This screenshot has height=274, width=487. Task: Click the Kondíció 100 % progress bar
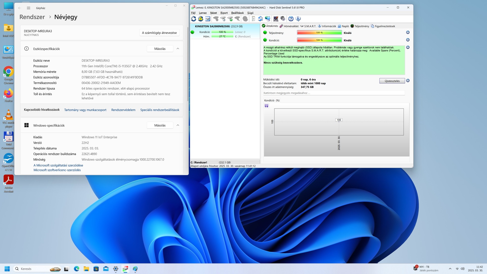point(319,40)
